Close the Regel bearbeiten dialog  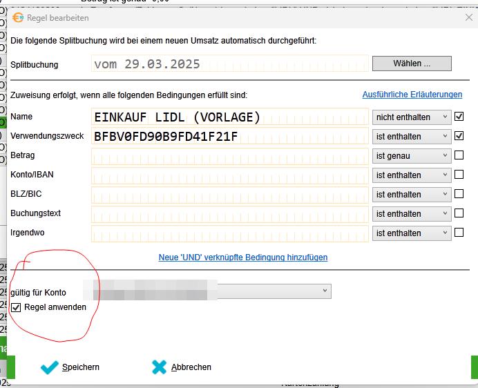pos(469,18)
